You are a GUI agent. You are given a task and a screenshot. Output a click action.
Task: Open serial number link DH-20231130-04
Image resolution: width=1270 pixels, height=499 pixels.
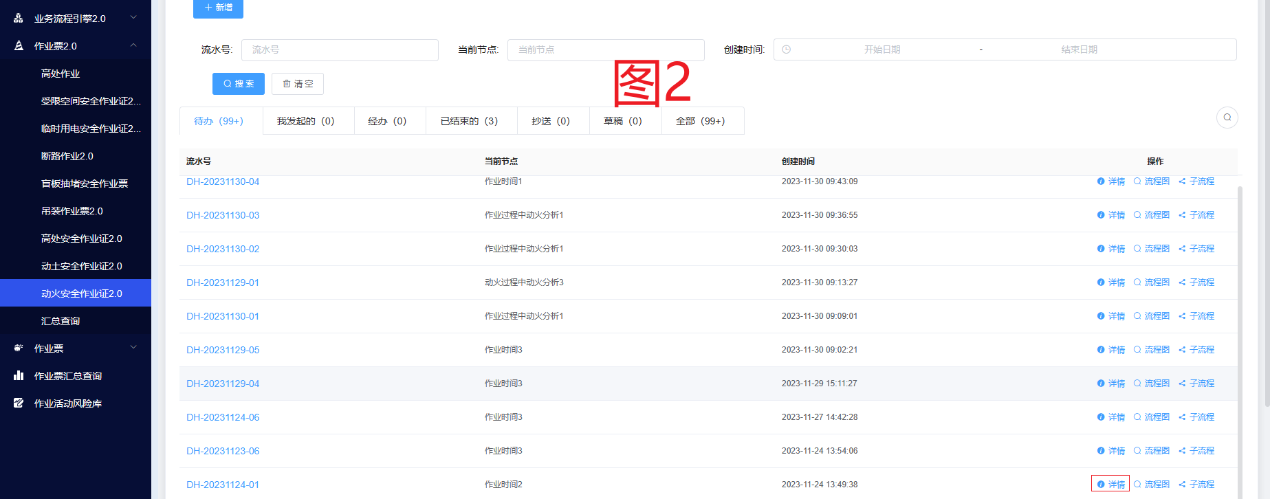(223, 181)
